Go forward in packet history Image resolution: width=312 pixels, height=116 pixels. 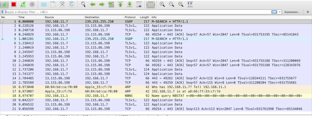102,4
